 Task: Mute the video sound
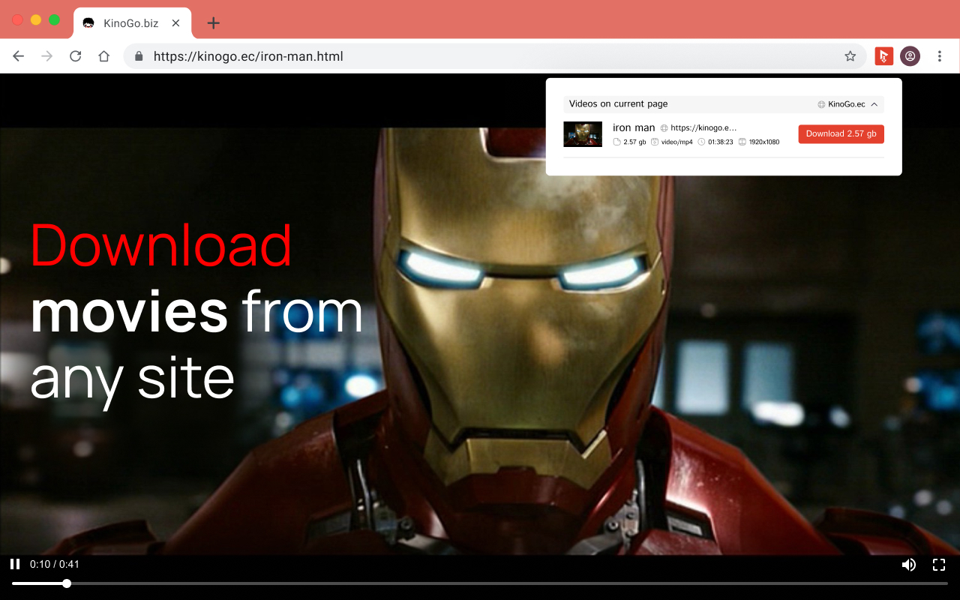pos(908,565)
